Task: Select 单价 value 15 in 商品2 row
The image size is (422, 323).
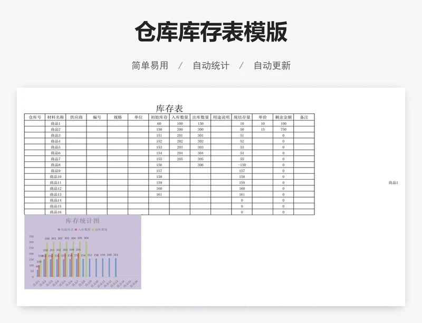Action: 263,130
